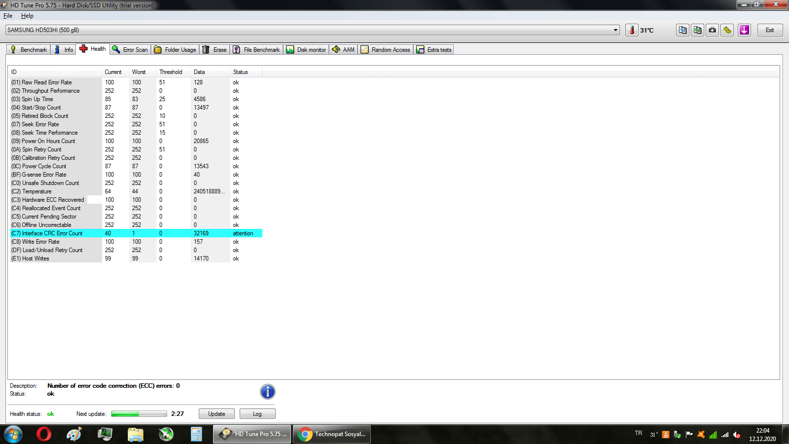Select the Power On Hours Count row

(136, 141)
